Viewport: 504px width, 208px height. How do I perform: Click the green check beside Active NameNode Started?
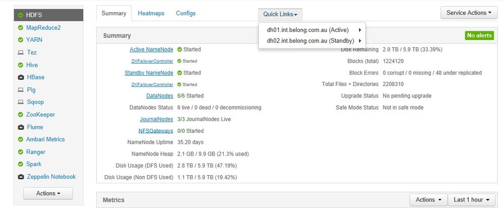coord(180,49)
